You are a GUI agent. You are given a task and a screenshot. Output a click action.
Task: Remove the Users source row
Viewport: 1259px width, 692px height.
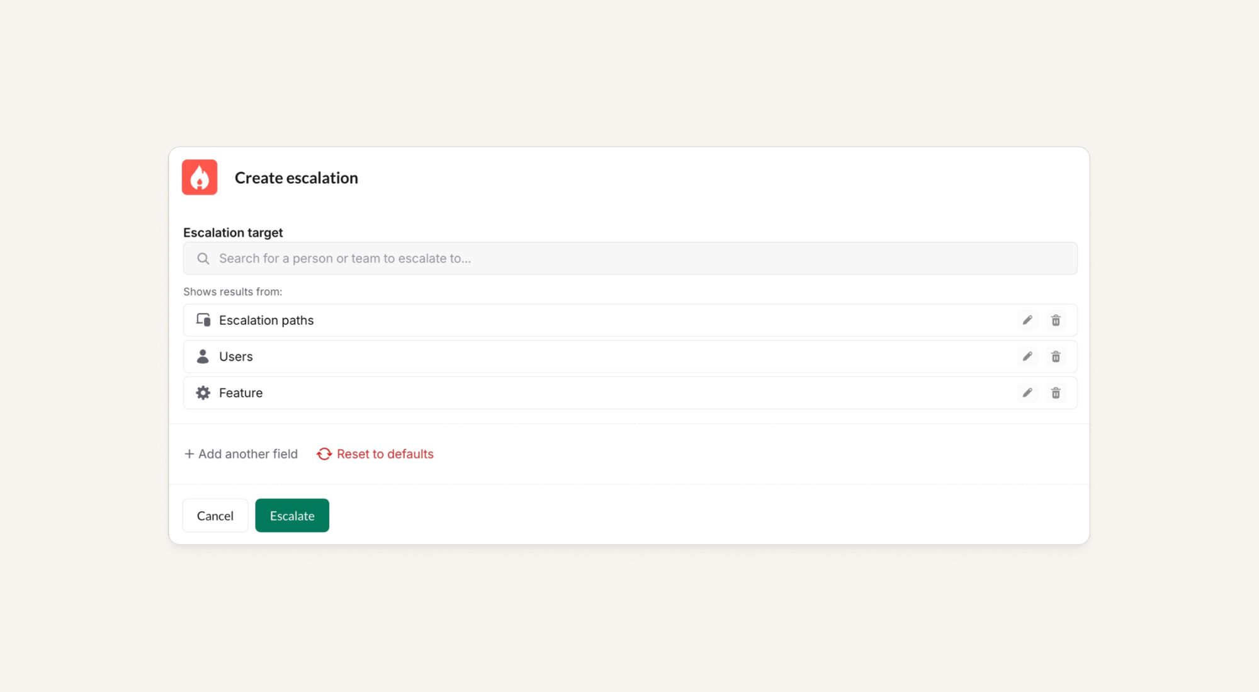[x=1056, y=356]
